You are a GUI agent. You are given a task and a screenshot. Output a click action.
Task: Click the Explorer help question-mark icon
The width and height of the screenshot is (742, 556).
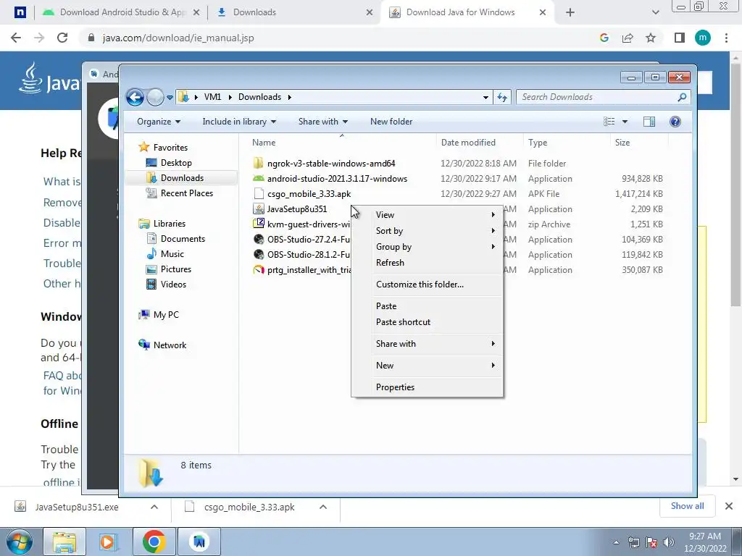point(675,122)
